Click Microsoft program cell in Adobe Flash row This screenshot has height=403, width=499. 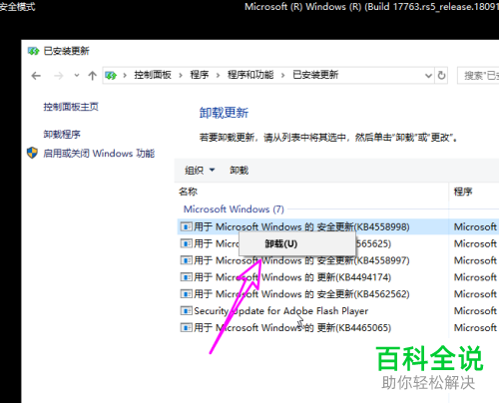point(475,311)
